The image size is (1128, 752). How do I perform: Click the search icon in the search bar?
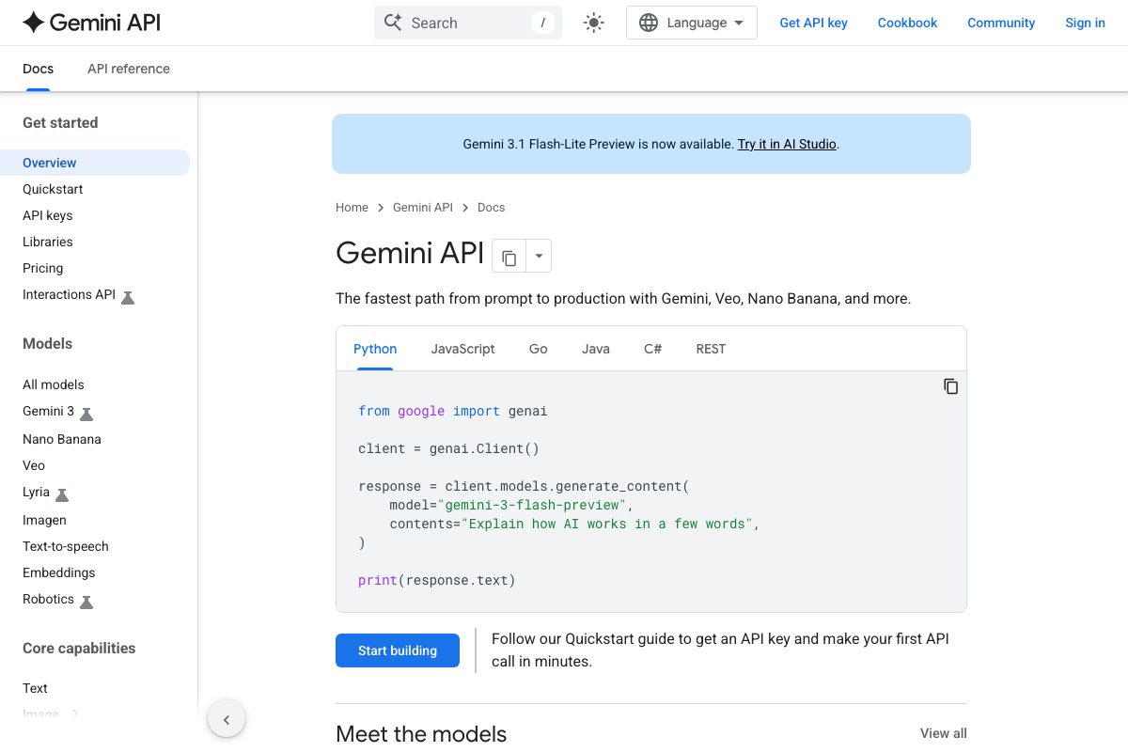[x=394, y=22]
